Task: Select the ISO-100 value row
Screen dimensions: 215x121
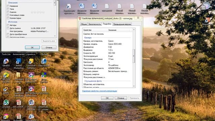Action: coord(112,53)
